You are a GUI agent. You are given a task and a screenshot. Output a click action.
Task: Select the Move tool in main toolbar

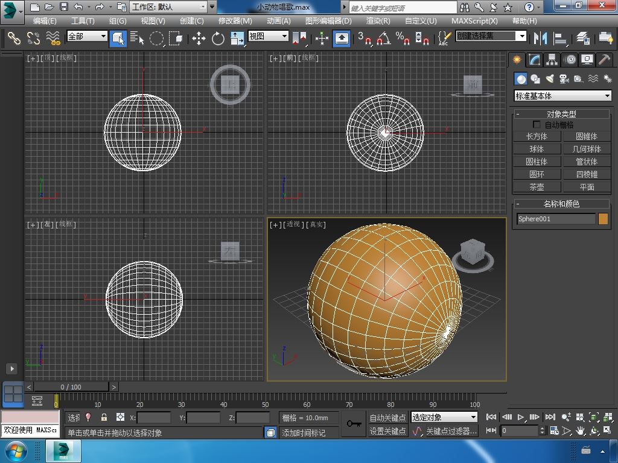coord(199,39)
